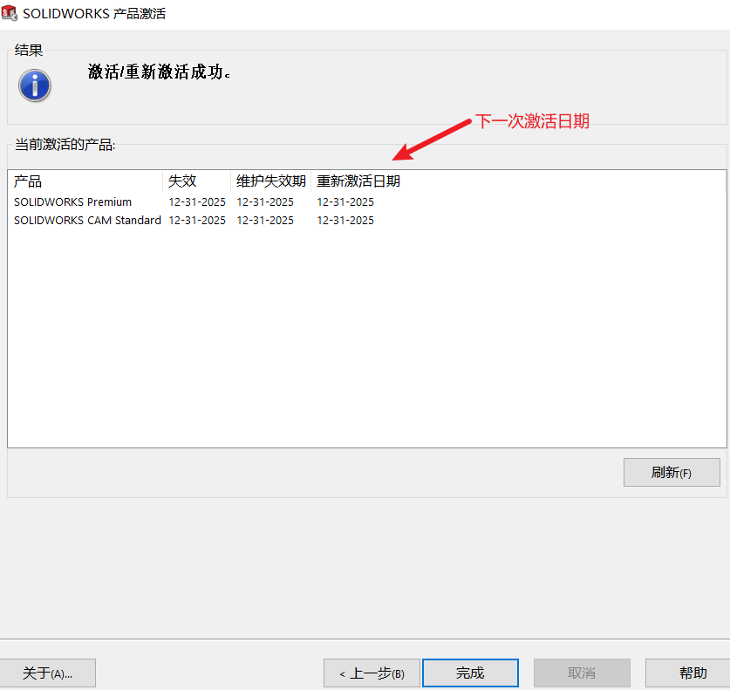730x690 pixels.
Task: Select the SOLIDWORKS Premium product row
Action: tap(72, 202)
